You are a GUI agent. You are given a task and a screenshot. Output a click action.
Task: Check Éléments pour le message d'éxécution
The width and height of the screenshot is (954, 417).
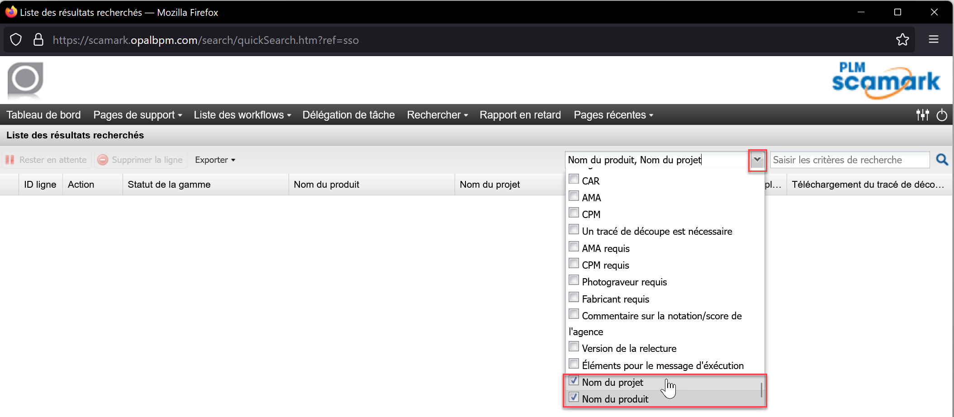(x=574, y=364)
